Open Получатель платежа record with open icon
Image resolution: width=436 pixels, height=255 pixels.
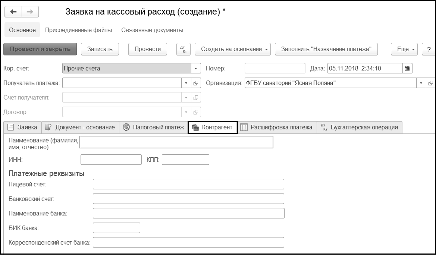(196, 83)
